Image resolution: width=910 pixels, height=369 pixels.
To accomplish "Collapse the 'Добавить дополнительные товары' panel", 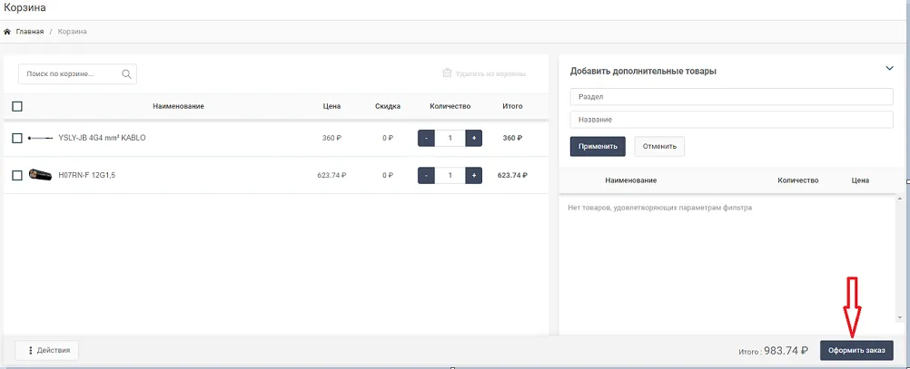I will [889, 68].
